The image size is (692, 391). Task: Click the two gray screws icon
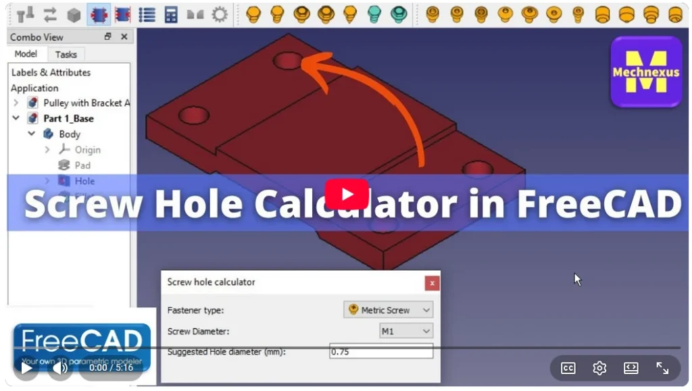26,15
